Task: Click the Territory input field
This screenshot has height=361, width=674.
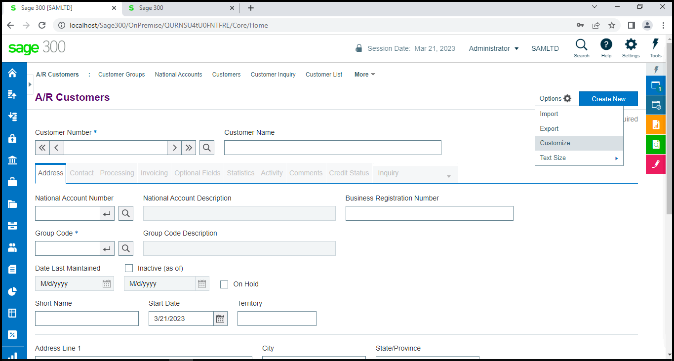Action: 277,319
